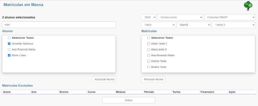Click the green tree logo icon
The height and width of the screenshot is (106, 258).
click(x=248, y=6)
